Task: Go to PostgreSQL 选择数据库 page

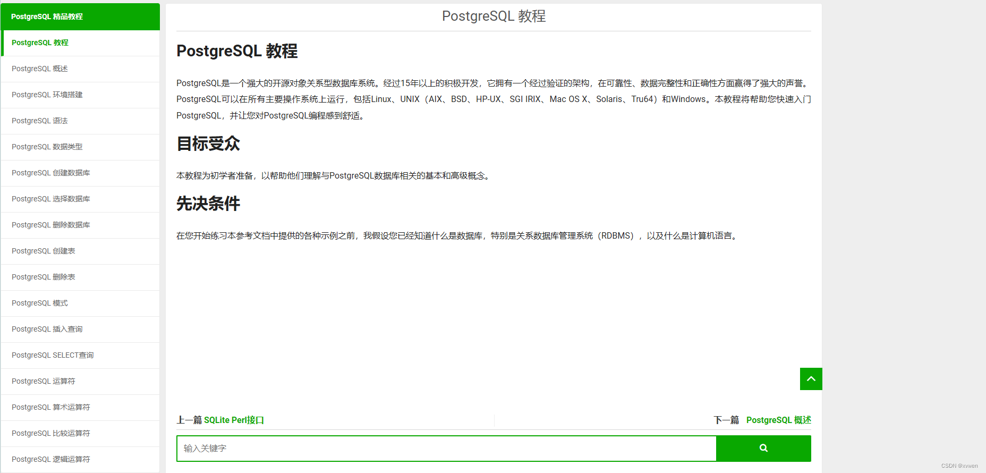Action: pyautogui.click(x=80, y=199)
